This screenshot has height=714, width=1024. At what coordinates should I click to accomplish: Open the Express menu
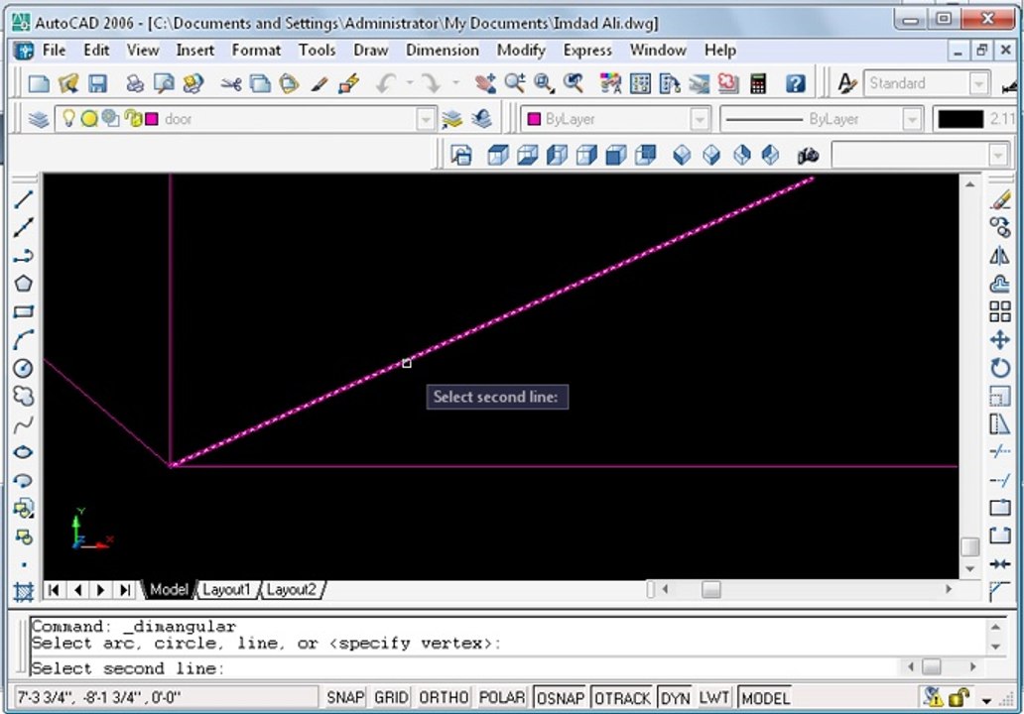point(587,51)
